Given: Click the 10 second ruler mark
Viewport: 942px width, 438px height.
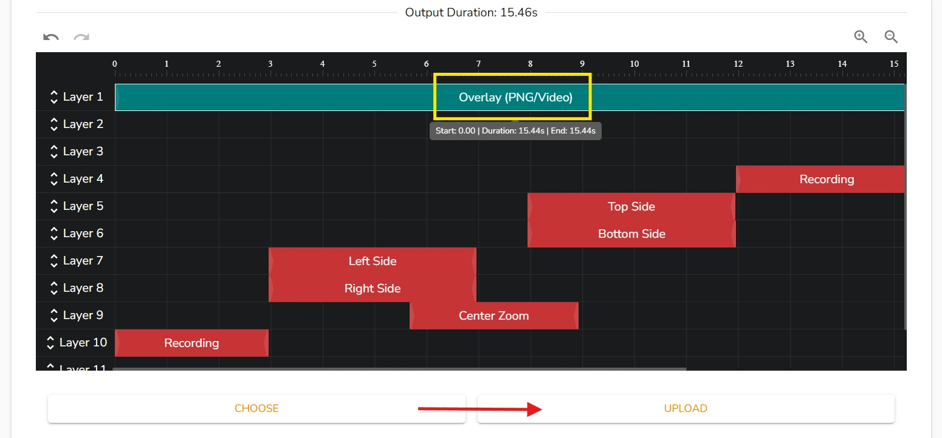Looking at the screenshot, I should pos(634,64).
